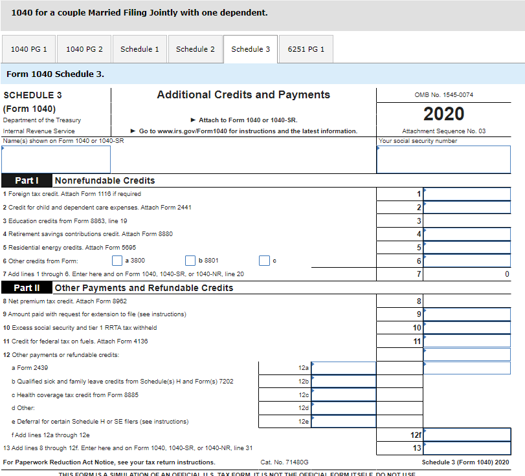
Task: Click line 4 Retirement savings credit field
Action: coord(467,234)
